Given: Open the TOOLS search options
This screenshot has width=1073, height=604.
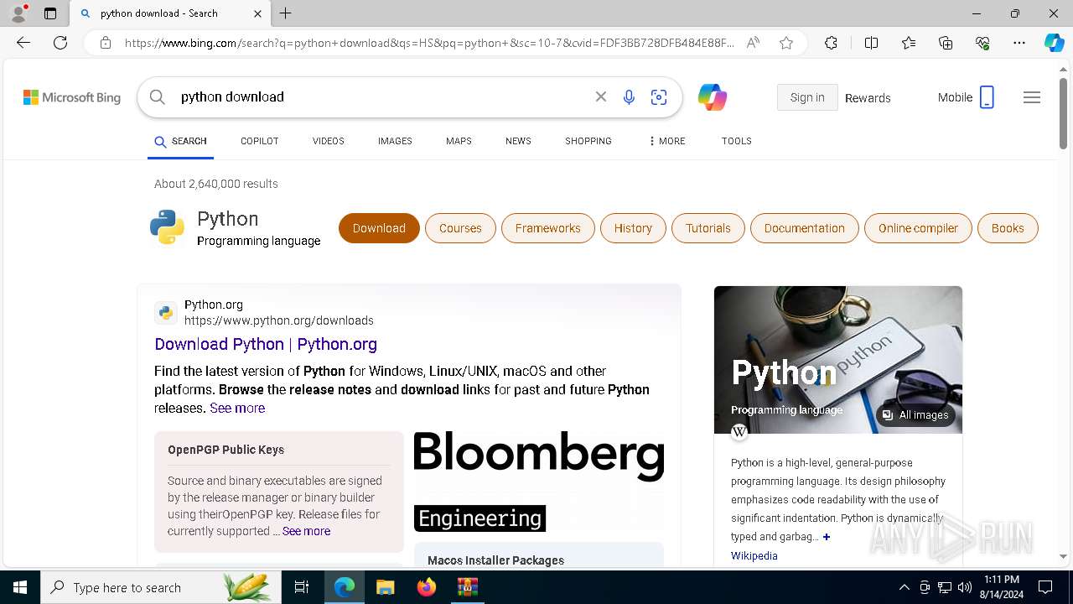Looking at the screenshot, I should pyautogui.click(x=737, y=141).
